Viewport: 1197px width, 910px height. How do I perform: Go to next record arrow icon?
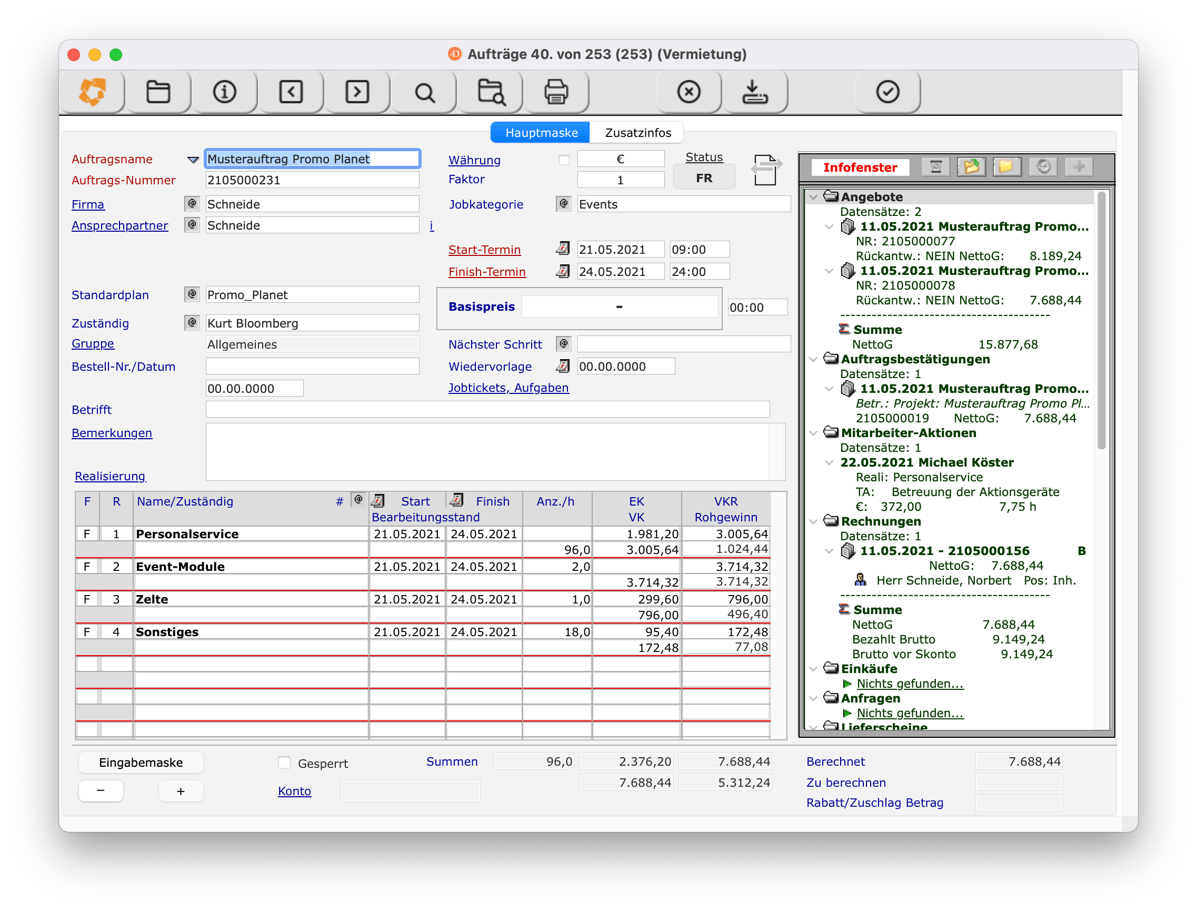[357, 92]
